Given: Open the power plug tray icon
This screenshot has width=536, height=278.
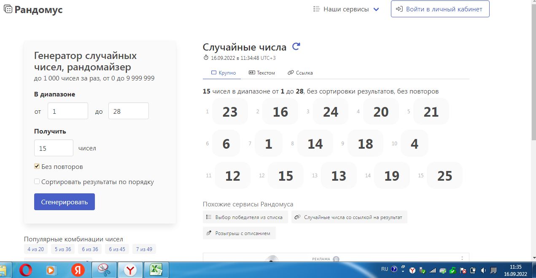Looking at the screenshot, I should point(473,270).
